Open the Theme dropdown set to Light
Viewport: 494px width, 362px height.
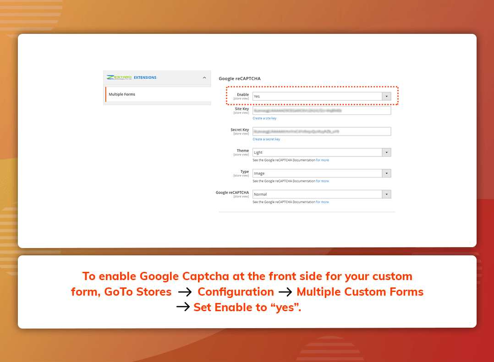321,152
